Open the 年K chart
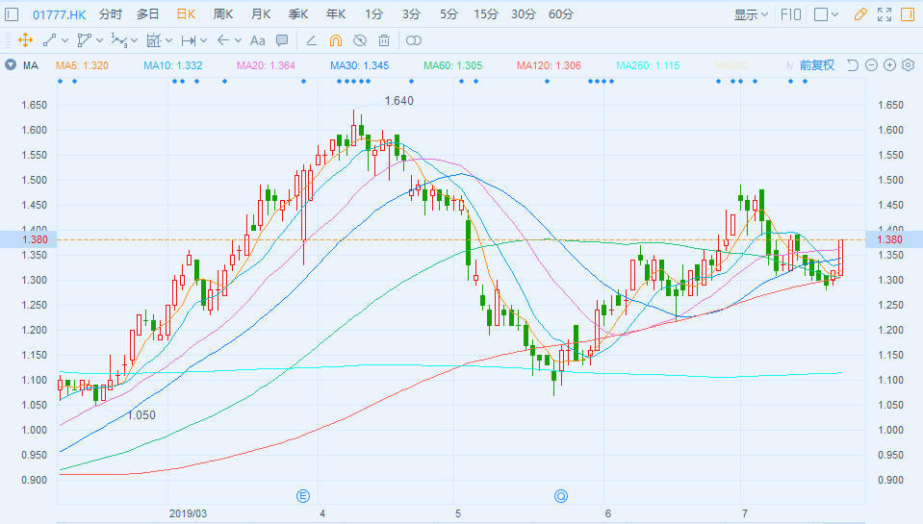The width and height of the screenshot is (923, 524). (336, 14)
